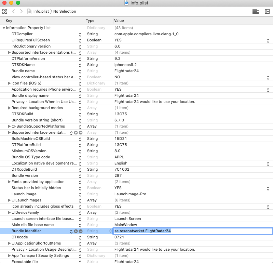This screenshot has height=263, width=273.
Task: Click value 7C1002
Action: 122,169
